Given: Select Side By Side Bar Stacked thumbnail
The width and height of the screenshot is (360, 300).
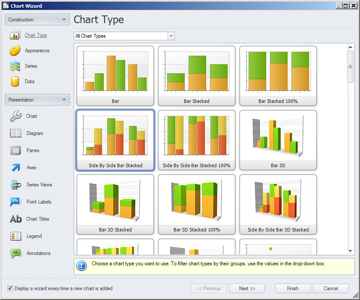Looking at the screenshot, I should (115, 140).
